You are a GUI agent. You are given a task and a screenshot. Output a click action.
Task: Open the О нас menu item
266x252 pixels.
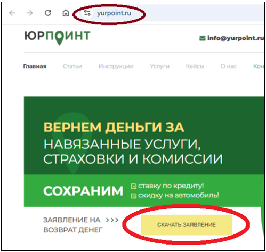pyautogui.click(x=229, y=66)
